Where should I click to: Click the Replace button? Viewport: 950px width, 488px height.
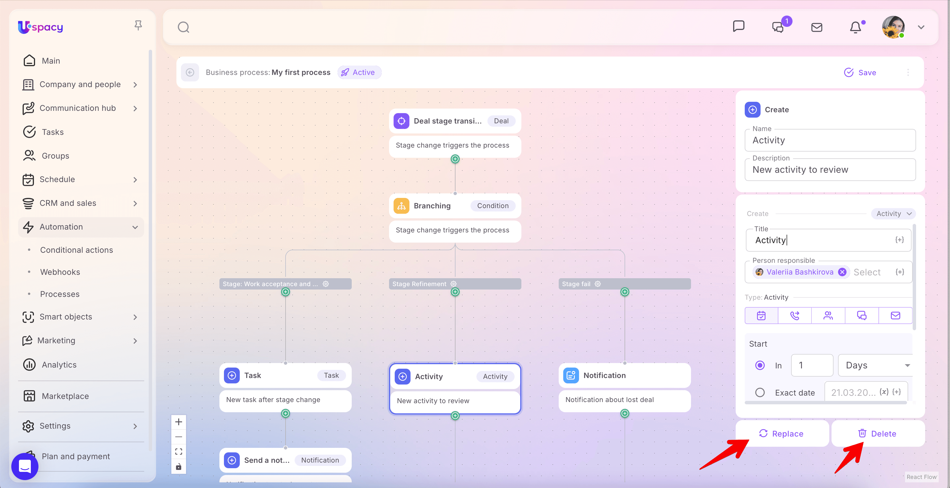(781, 433)
